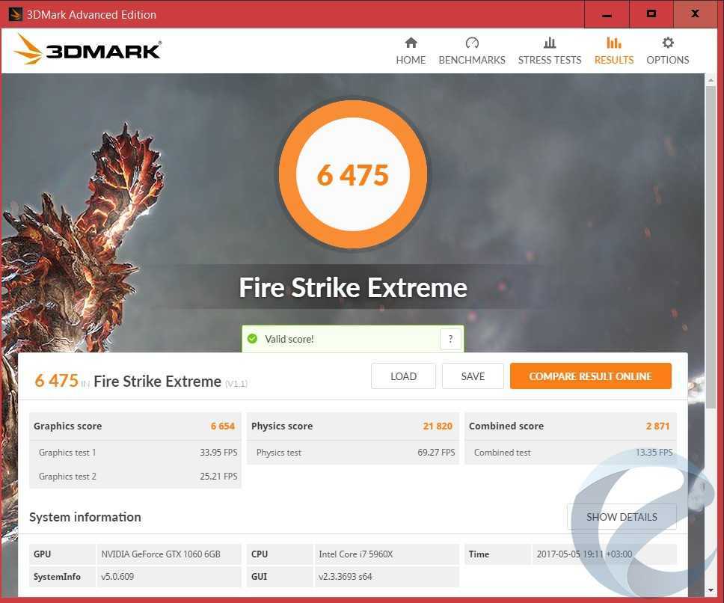Open Benchmarks via the gauge icon
Viewport: 724px width, 603px height.
[x=472, y=43]
